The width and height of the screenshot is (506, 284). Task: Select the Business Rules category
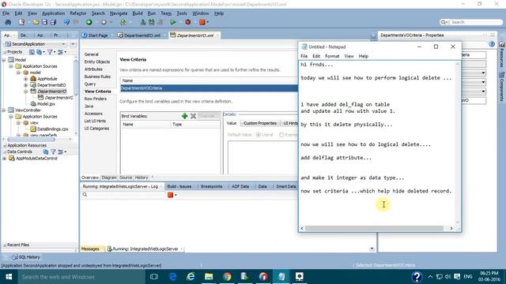click(97, 77)
